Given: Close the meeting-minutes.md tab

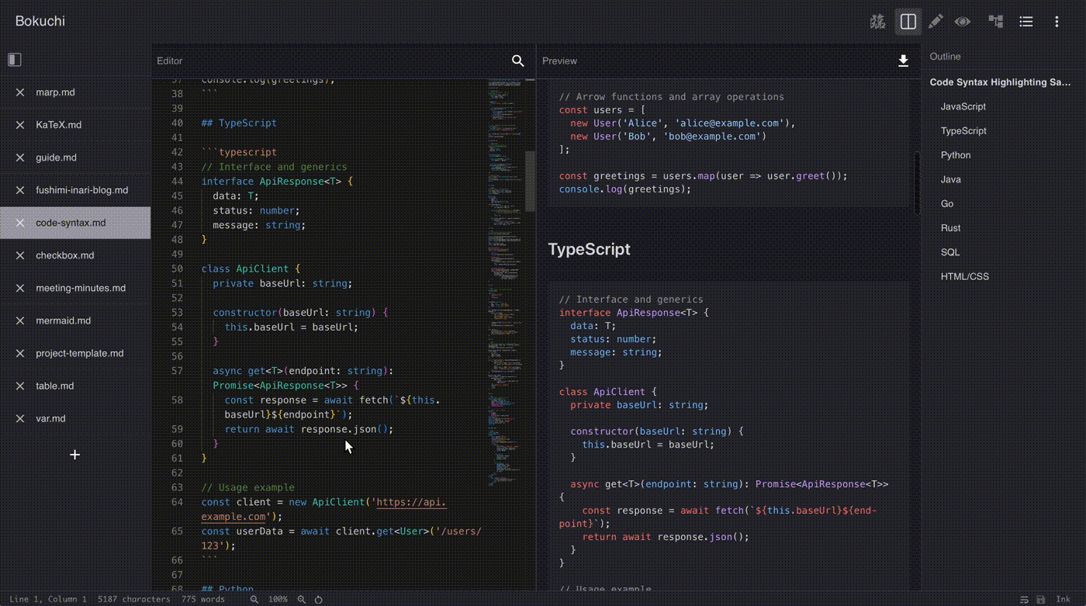Looking at the screenshot, I should pyautogui.click(x=20, y=288).
